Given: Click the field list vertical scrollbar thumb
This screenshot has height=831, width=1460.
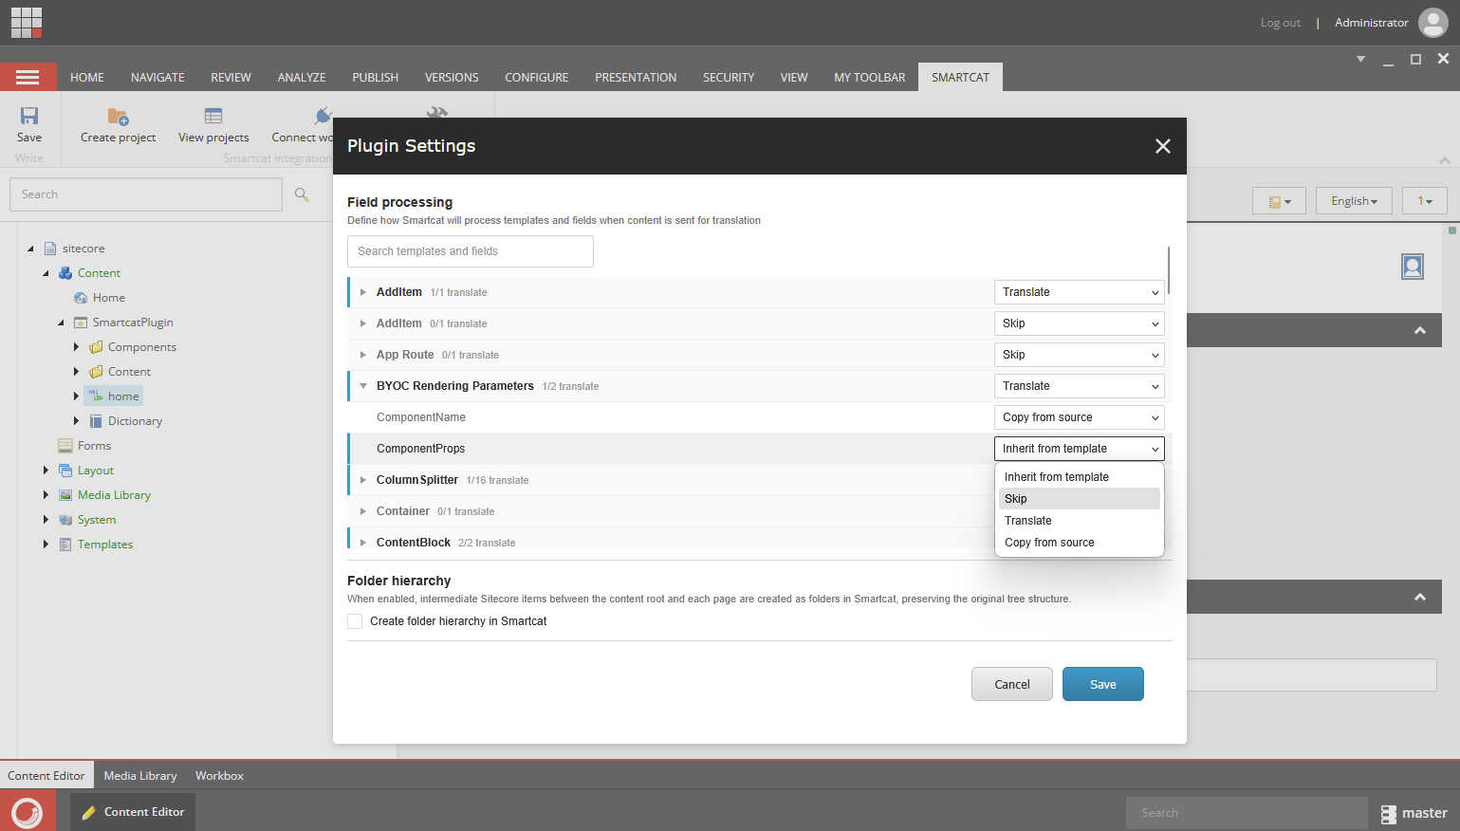Looking at the screenshot, I should [x=1169, y=270].
